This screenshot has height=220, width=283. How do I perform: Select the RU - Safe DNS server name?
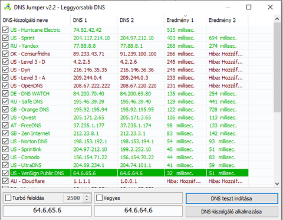point(27,101)
